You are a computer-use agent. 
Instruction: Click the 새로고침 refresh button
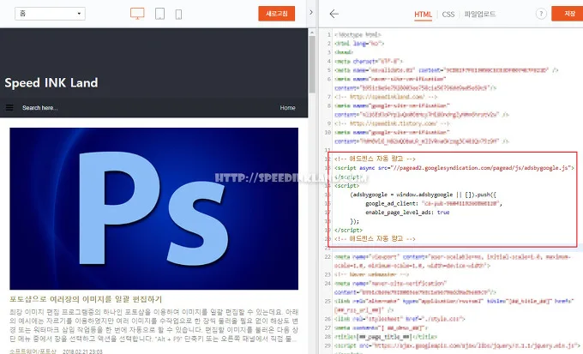pyautogui.click(x=277, y=14)
